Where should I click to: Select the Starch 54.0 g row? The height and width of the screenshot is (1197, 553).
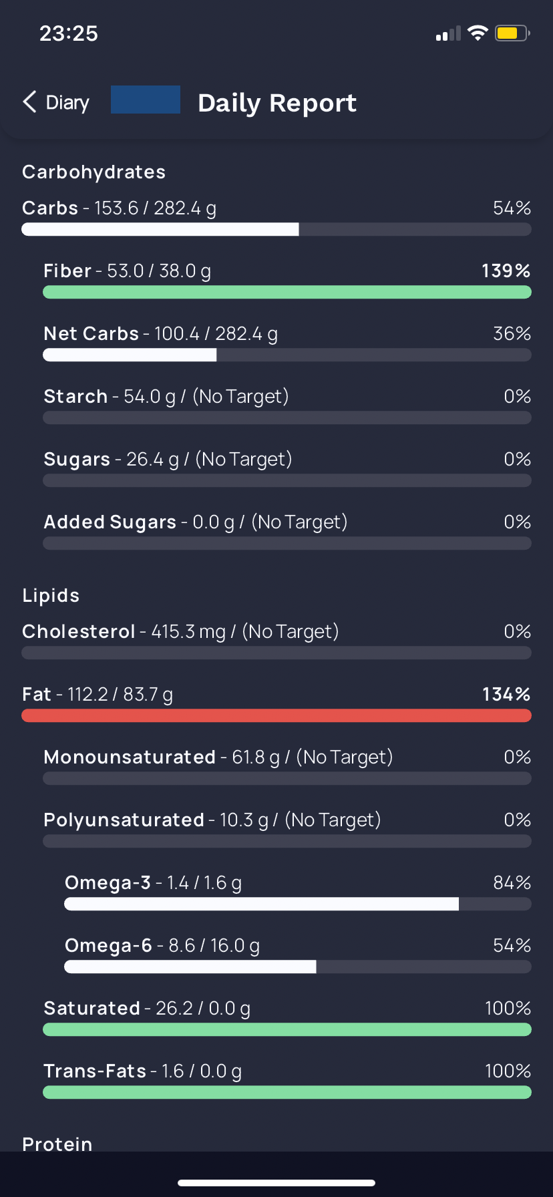pyautogui.click(x=287, y=405)
